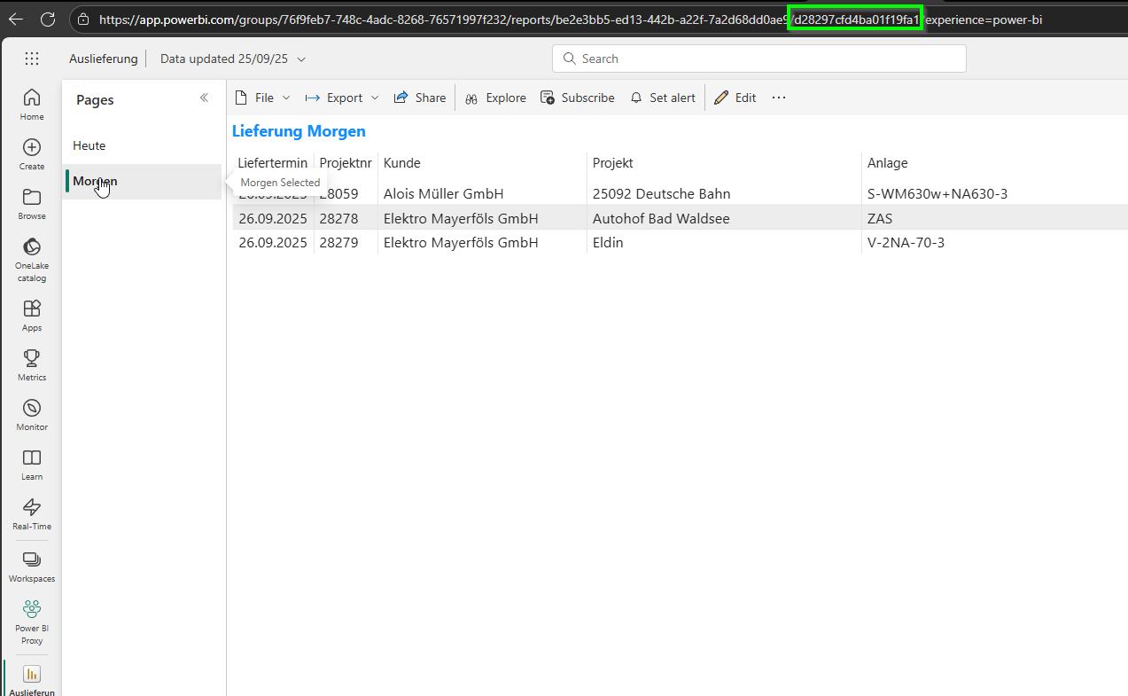The width and height of the screenshot is (1128, 696).
Task: Click the Lieferung Morgen title
Action: 299,131
